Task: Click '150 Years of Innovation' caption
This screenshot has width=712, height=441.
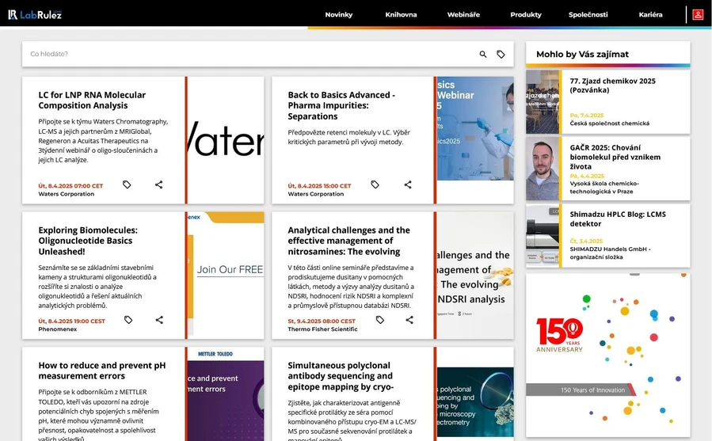Action: point(592,390)
